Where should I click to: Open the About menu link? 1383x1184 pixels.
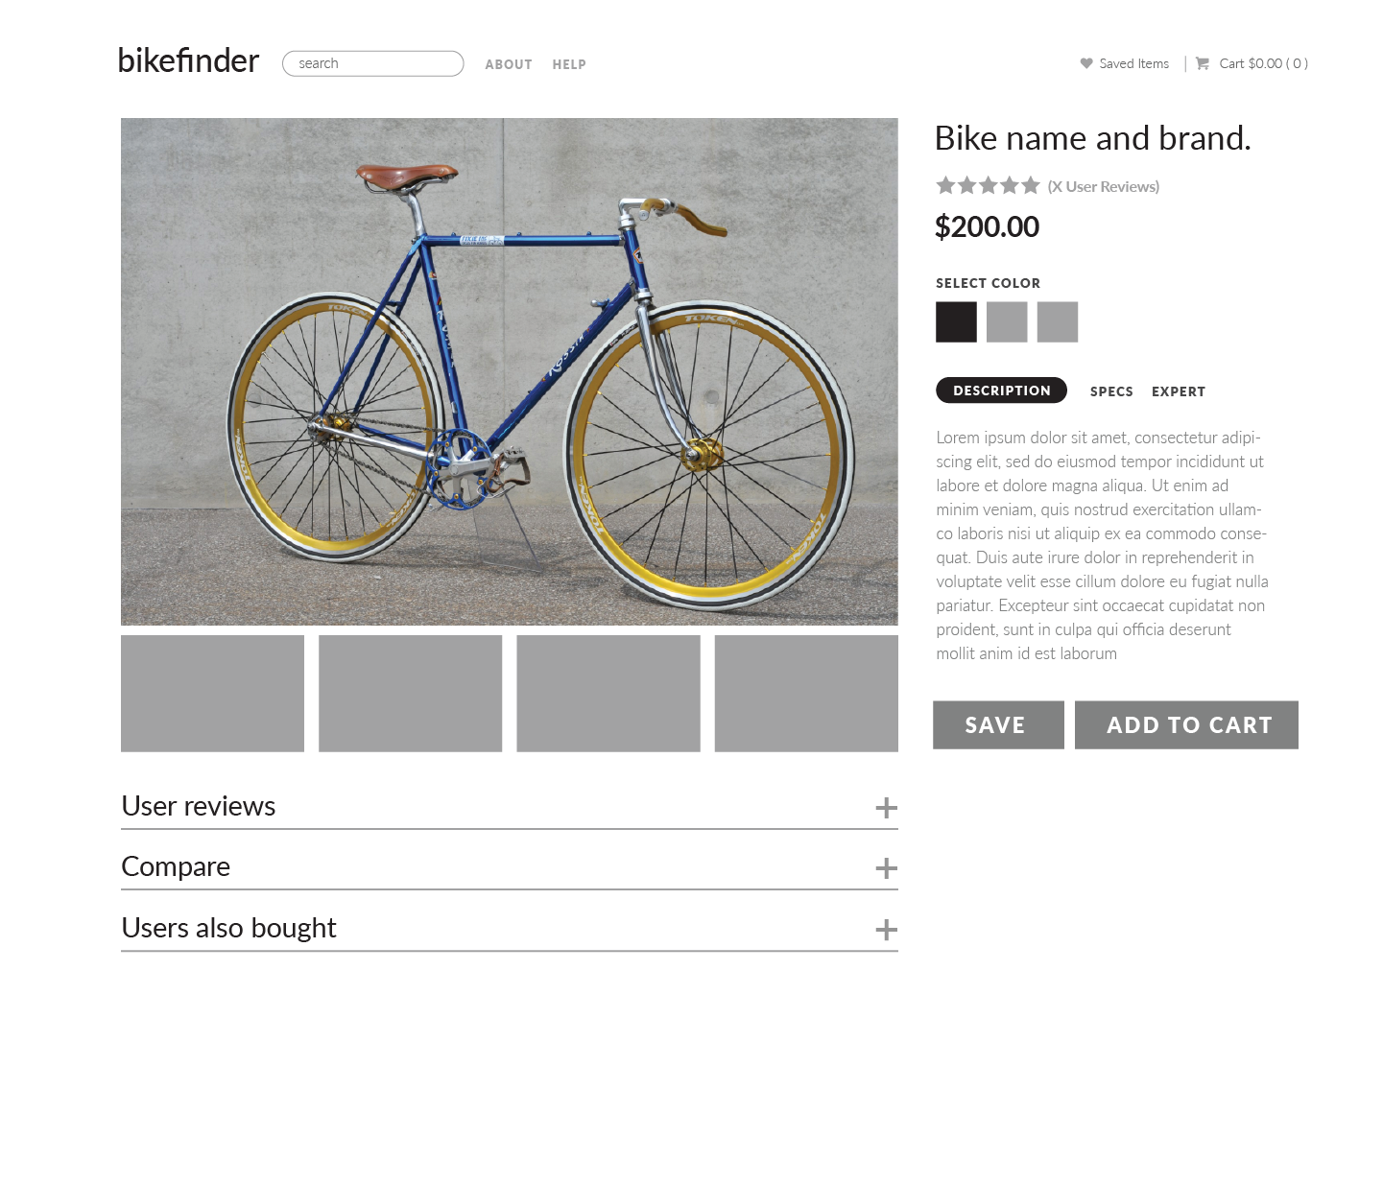click(x=509, y=64)
